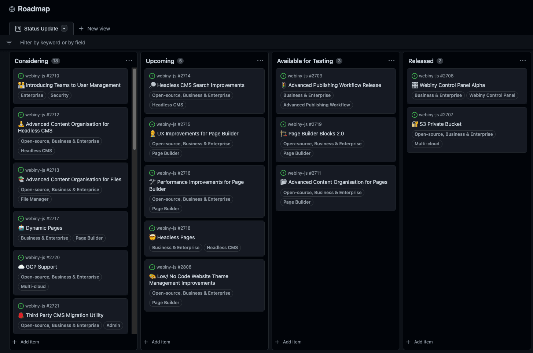Add item to the Upcoming column

pyautogui.click(x=157, y=342)
